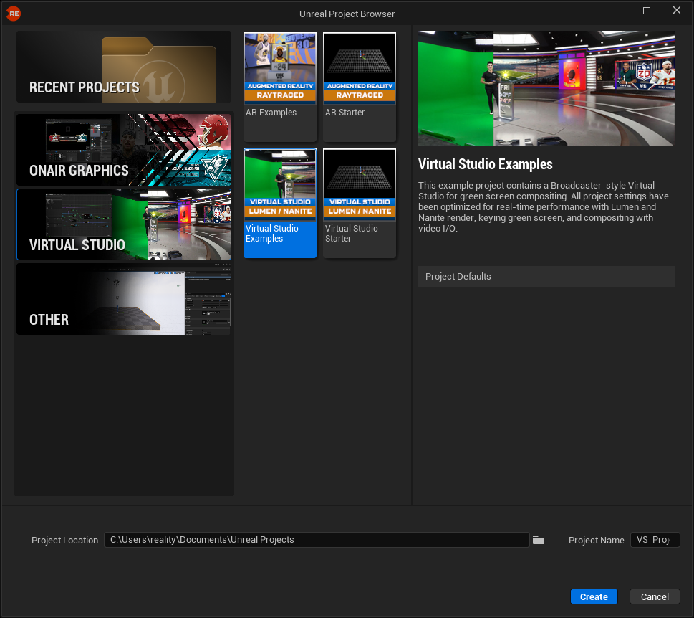Focus the Project Name text field

(654, 540)
